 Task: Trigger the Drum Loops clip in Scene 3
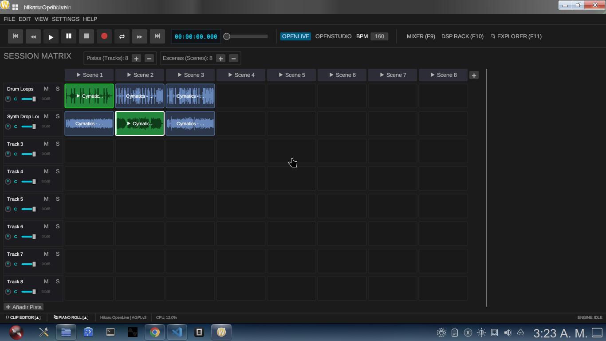pos(190,96)
